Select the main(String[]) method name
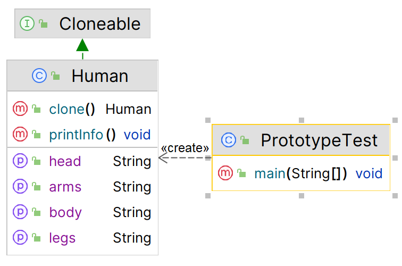The image size is (402, 266). click(x=300, y=173)
